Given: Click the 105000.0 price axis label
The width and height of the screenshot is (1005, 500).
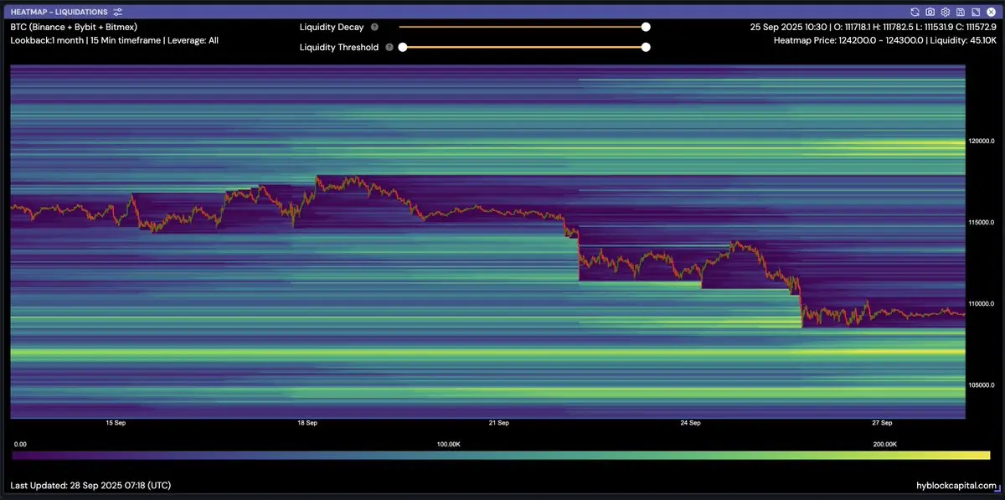Looking at the screenshot, I should [x=981, y=385].
